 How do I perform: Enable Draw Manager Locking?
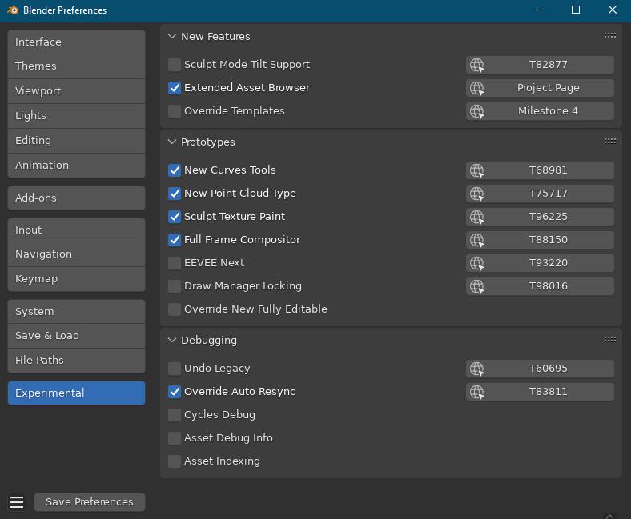tap(175, 286)
